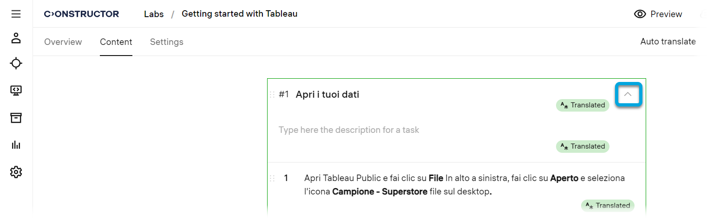The image size is (707, 219).
Task: Click the user profile sidebar icon
Action: pyautogui.click(x=16, y=38)
